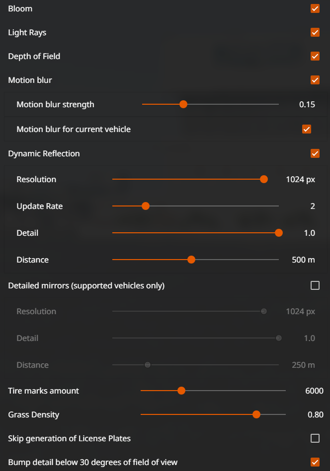Viewport: 330px width, 471px height.
Task: Click the Tire marks amount value 6000
Action: click(314, 391)
